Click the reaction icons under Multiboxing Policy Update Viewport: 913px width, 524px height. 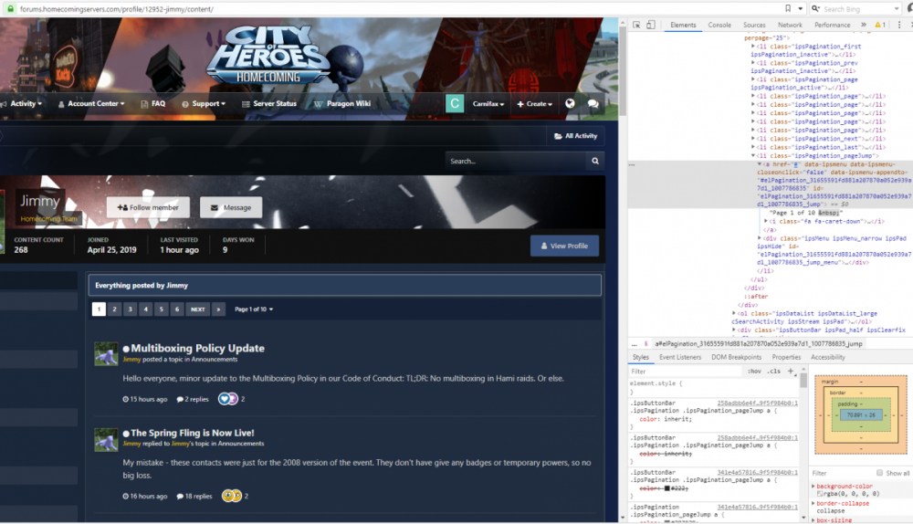227,399
